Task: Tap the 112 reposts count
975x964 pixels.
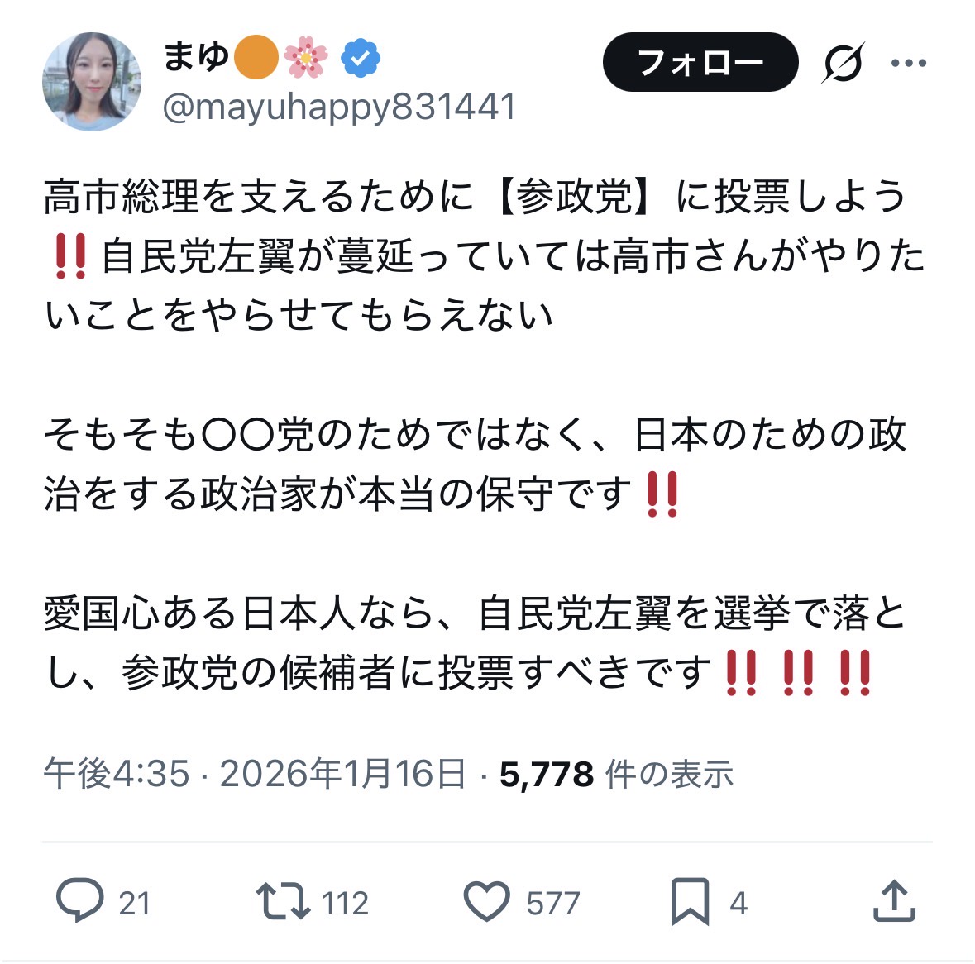Action: tap(345, 903)
